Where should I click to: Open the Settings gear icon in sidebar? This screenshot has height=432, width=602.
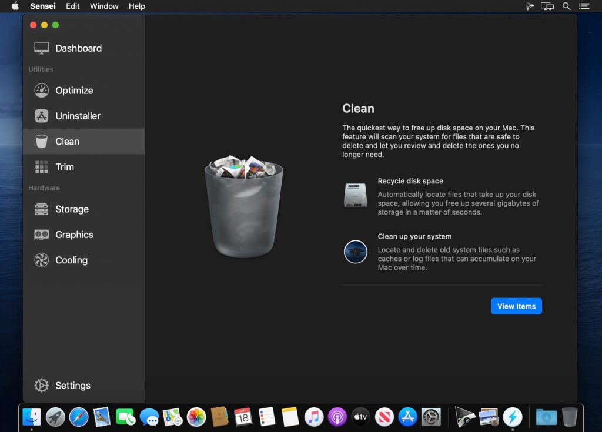coord(41,386)
